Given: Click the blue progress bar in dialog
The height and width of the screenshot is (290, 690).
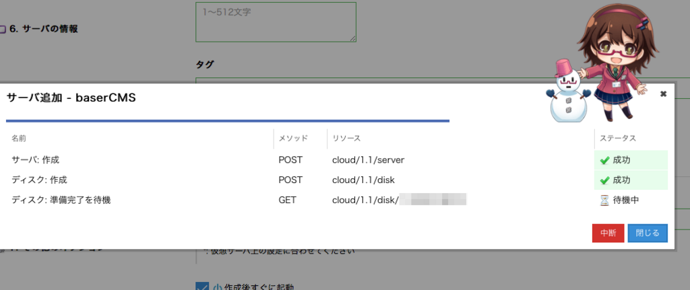Looking at the screenshot, I should (x=228, y=120).
